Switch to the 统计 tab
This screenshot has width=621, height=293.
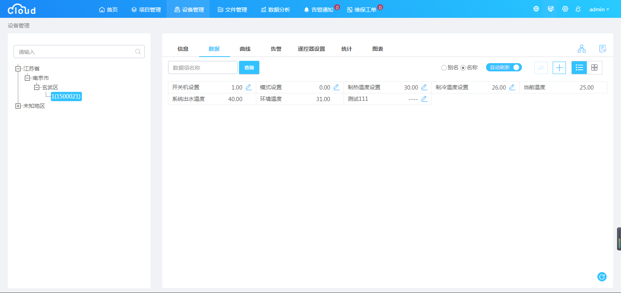pyautogui.click(x=347, y=49)
